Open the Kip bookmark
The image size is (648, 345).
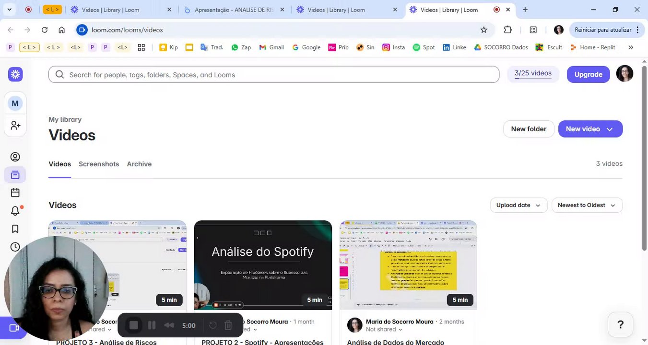[x=169, y=47]
